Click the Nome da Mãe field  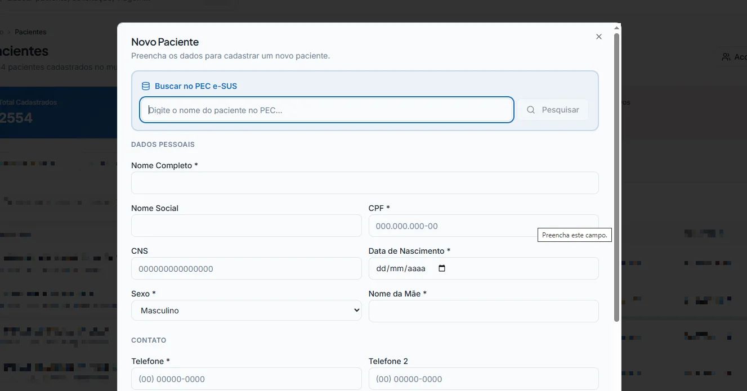coord(484,311)
